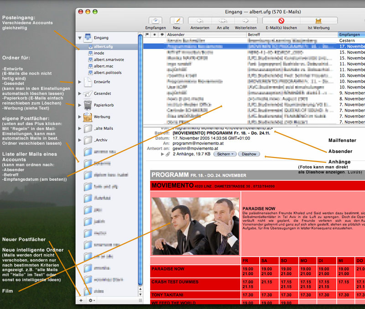Mark the message as junk with Ist Werbung
This screenshot has height=309, width=365.
pos(318,21)
